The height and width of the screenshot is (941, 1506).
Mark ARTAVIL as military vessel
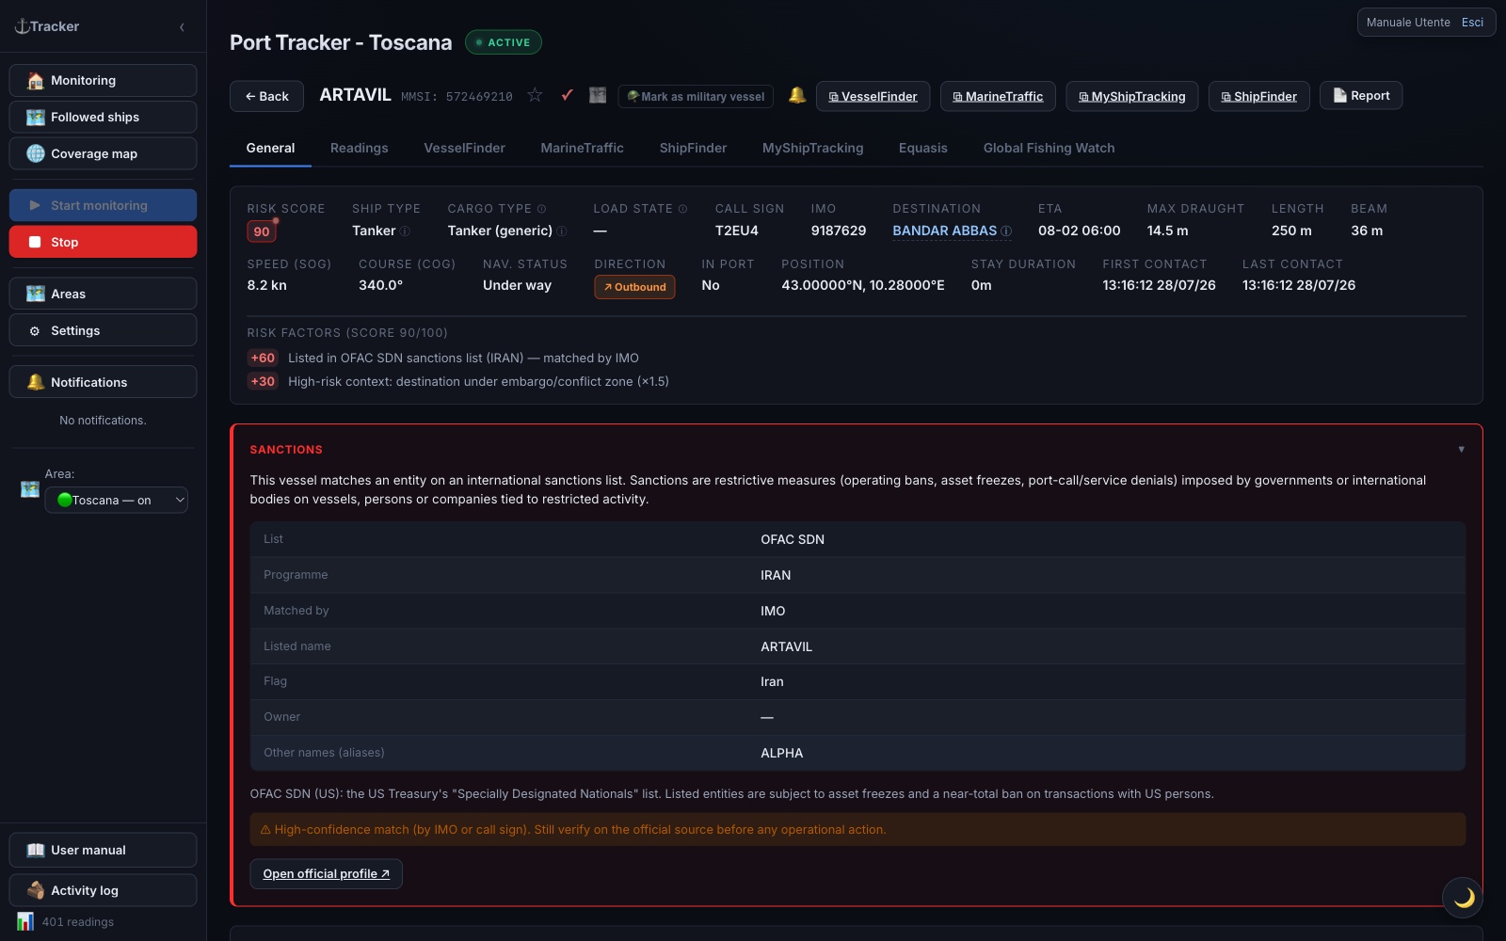(696, 97)
